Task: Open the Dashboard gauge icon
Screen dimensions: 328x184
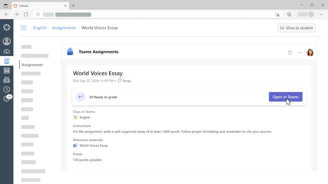Action: [7, 51]
